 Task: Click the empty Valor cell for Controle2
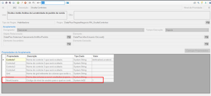[x=103, y=63]
